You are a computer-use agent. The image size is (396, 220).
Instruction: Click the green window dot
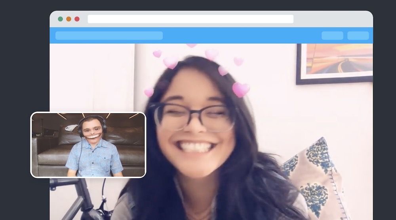pos(60,19)
